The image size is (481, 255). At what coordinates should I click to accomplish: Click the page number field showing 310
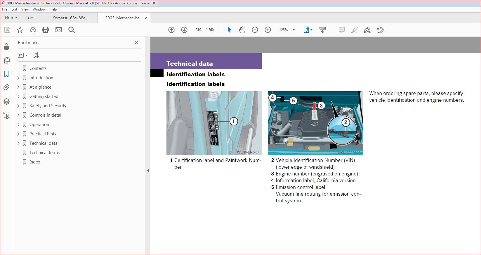coord(199,30)
